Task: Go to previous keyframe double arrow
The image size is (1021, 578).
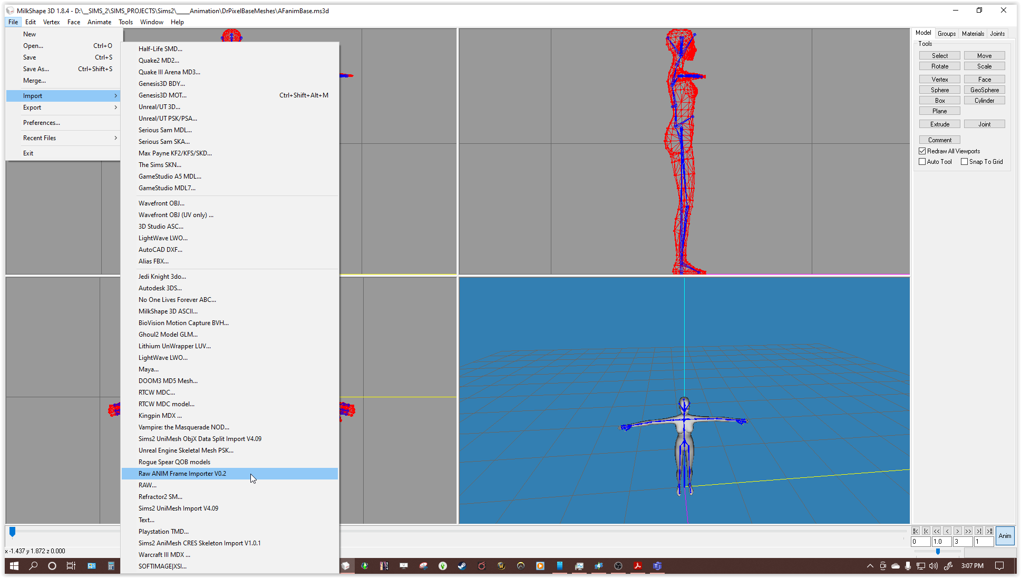Action: 937,531
